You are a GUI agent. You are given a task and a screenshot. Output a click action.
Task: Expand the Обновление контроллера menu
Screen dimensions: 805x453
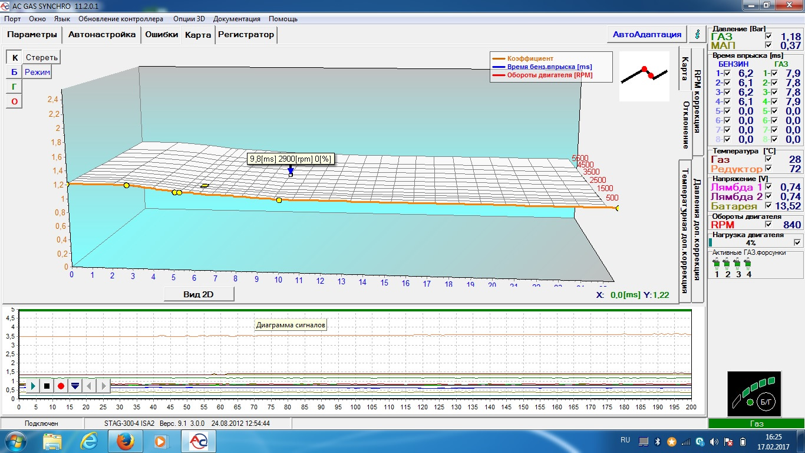coord(121,19)
